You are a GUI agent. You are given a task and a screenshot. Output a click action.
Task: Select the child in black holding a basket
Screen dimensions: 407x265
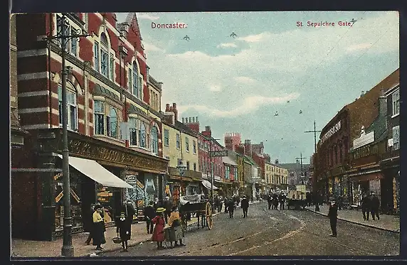click(x=124, y=230)
